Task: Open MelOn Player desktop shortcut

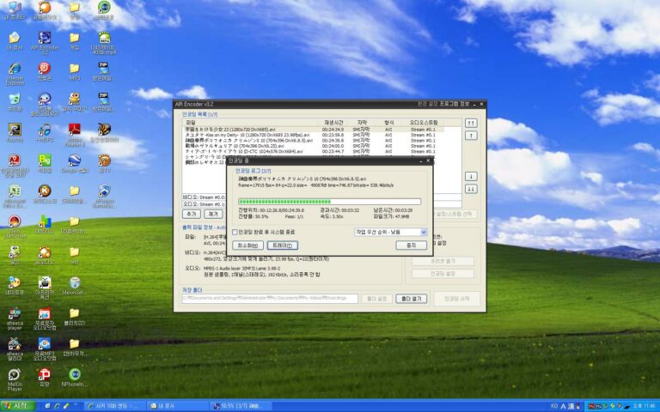Action: [15, 379]
